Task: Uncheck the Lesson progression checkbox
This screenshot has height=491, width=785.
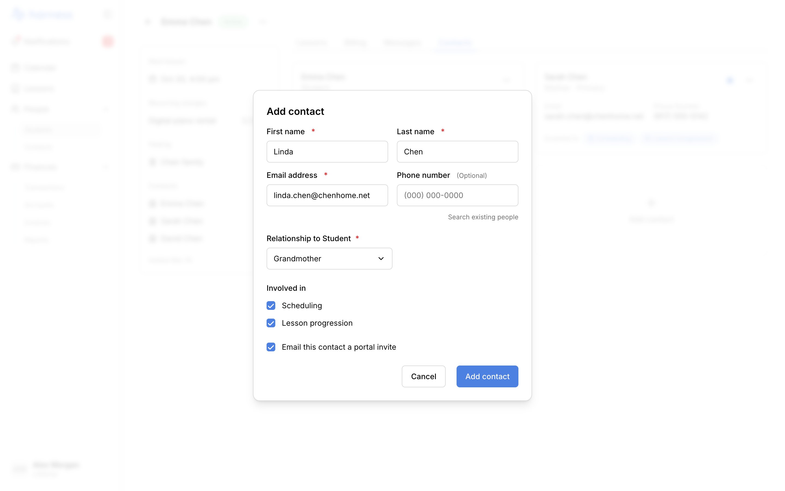Action: (271, 323)
